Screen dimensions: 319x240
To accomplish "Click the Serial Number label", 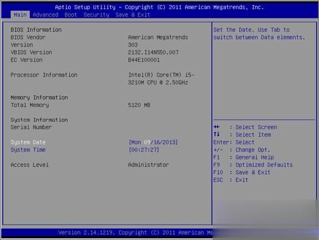I will [31, 127].
